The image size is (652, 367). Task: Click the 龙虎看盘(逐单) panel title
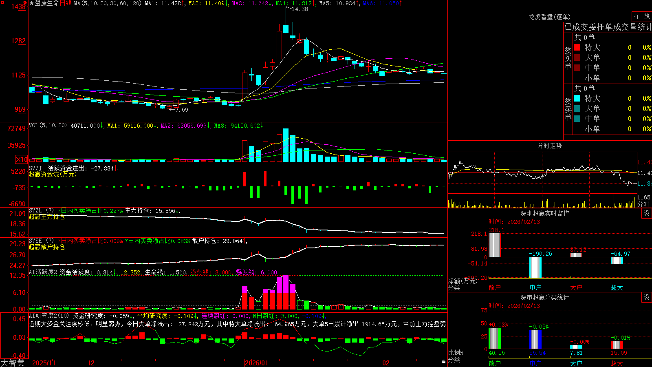pos(549,17)
